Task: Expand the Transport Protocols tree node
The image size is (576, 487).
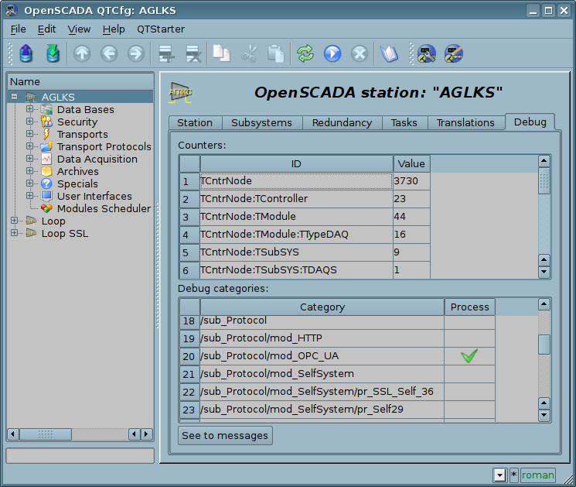Action: (29, 146)
